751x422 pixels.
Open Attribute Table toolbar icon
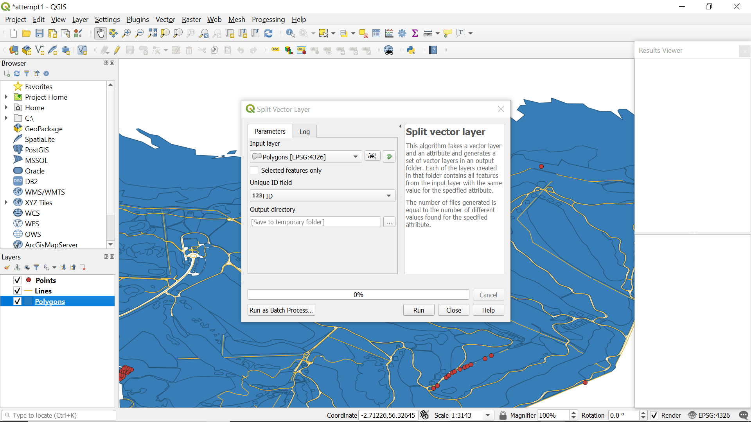376,34
